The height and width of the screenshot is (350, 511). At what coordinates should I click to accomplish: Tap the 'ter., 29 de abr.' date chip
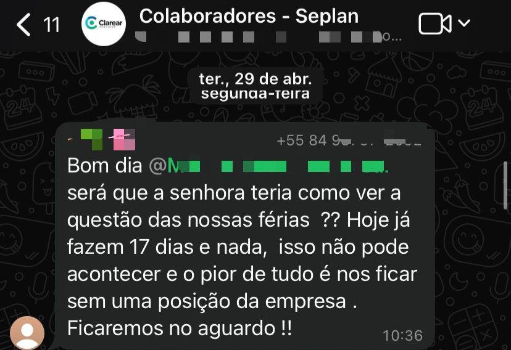click(x=255, y=79)
